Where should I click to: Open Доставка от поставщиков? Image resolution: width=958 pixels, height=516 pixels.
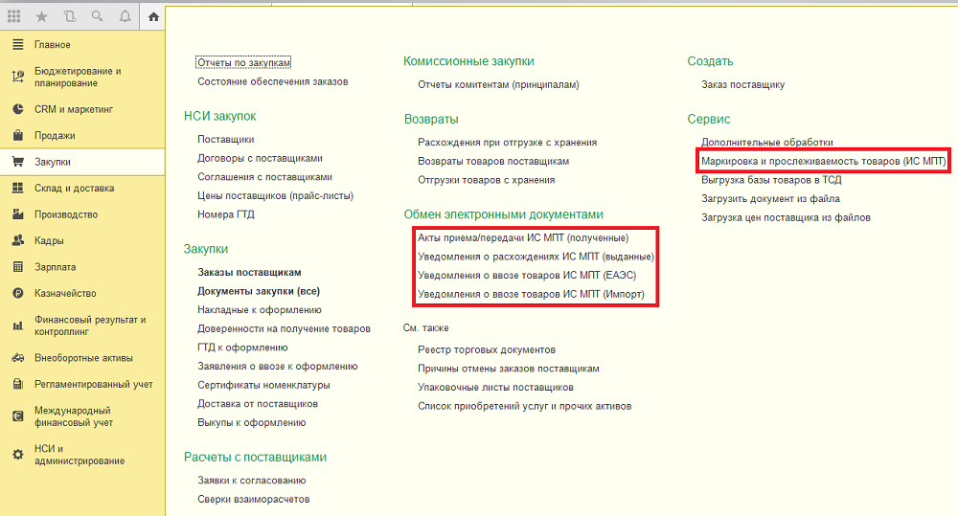(x=257, y=404)
